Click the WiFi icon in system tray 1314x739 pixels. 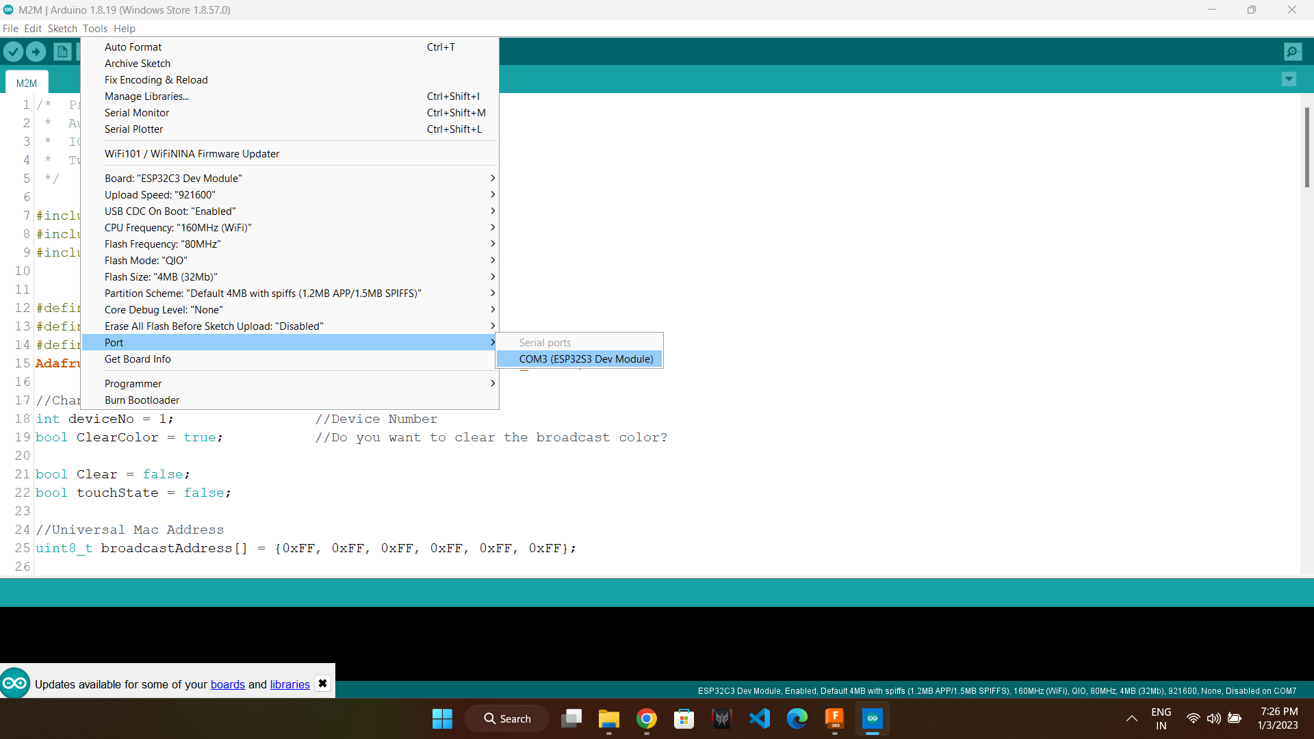coord(1193,718)
